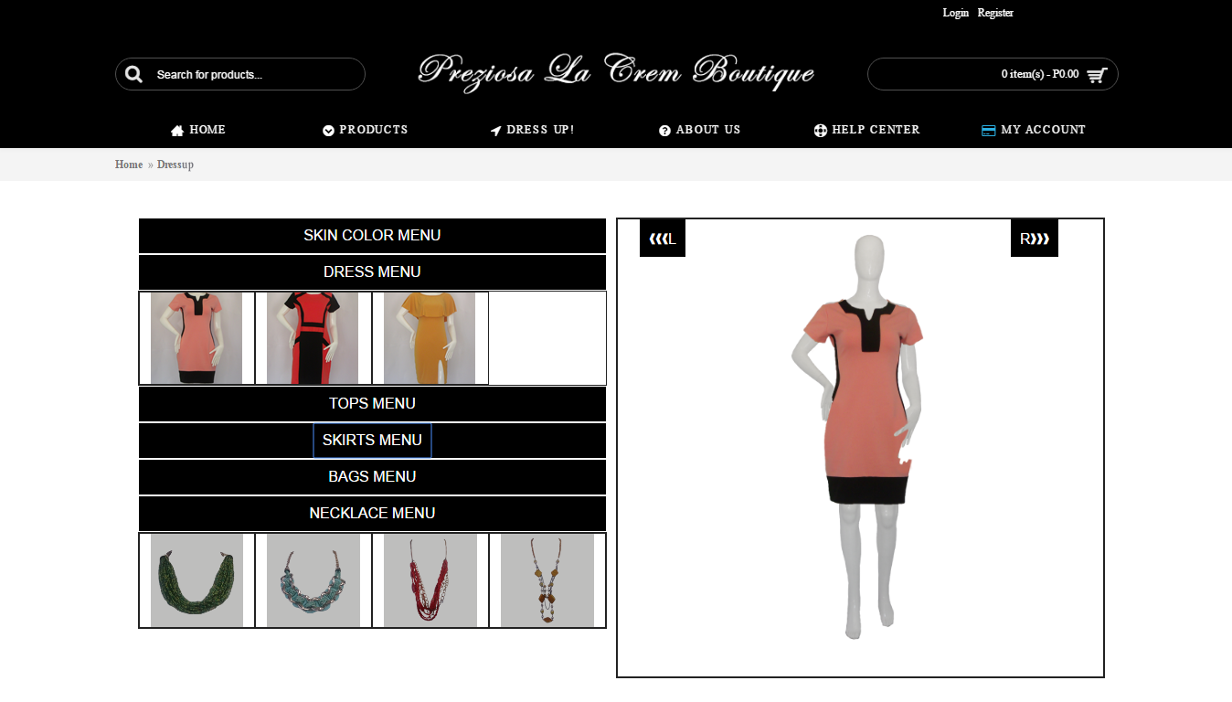This screenshot has width=1232, height=702.
Task: Click the question icon beside ABOUT US
Action: tap(664, 131)
